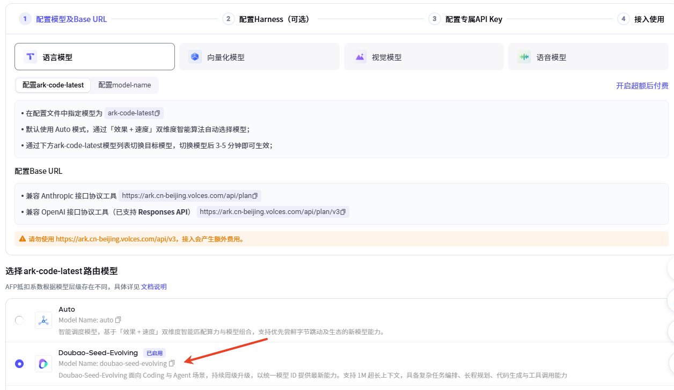Click the AFP抵扣系数 description text
The image size is (674, 390).
click(x=72, y=287)
